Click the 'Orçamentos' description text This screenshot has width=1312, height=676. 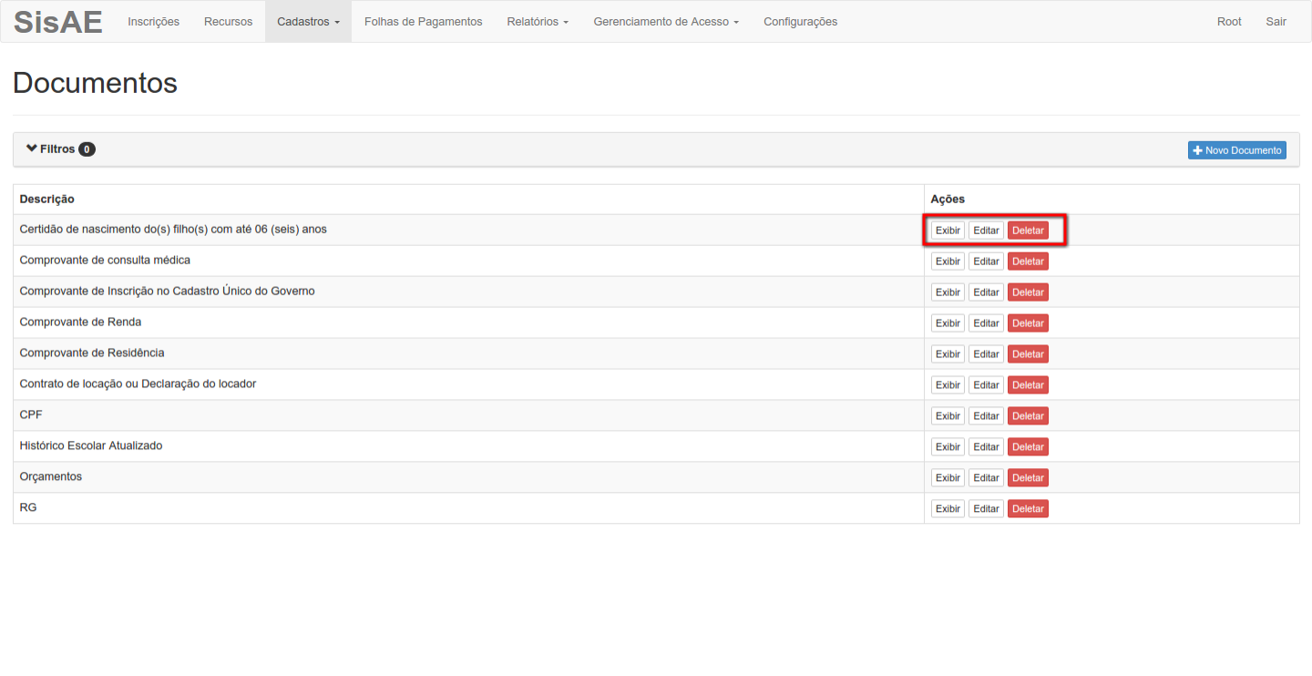pyautogui.click(x=51, y=476)
